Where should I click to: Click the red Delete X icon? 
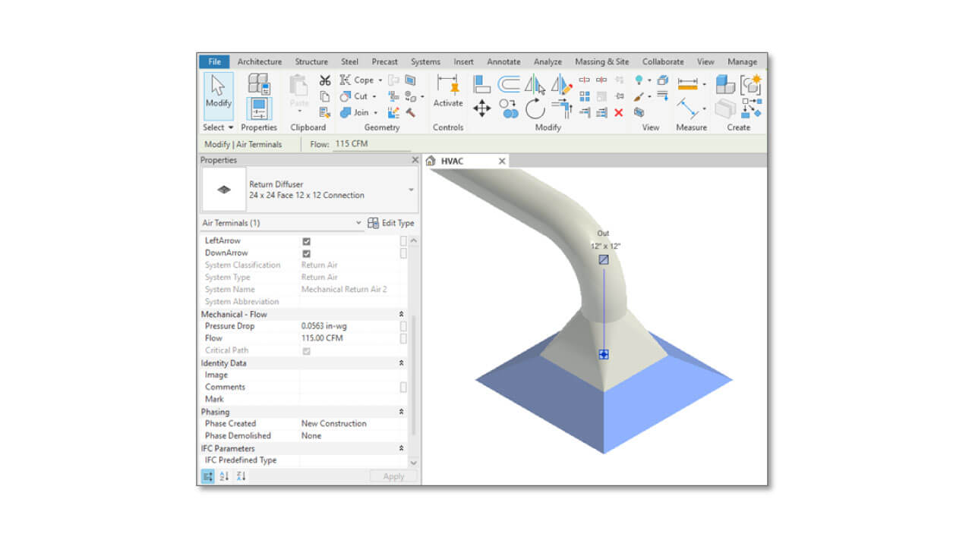pos(619,112)
